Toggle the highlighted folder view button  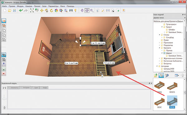tap(161, 75)
